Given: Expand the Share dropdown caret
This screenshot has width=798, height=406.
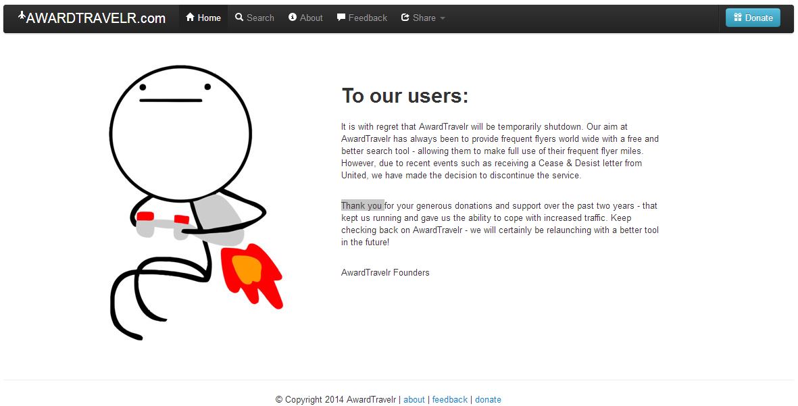Looking at the screenshot, I should (x=443, y=18).
